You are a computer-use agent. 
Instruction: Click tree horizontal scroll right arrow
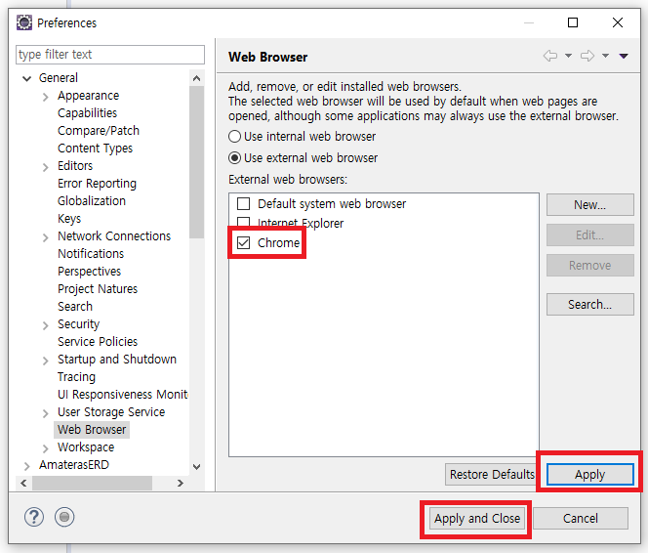coord(181,483)
